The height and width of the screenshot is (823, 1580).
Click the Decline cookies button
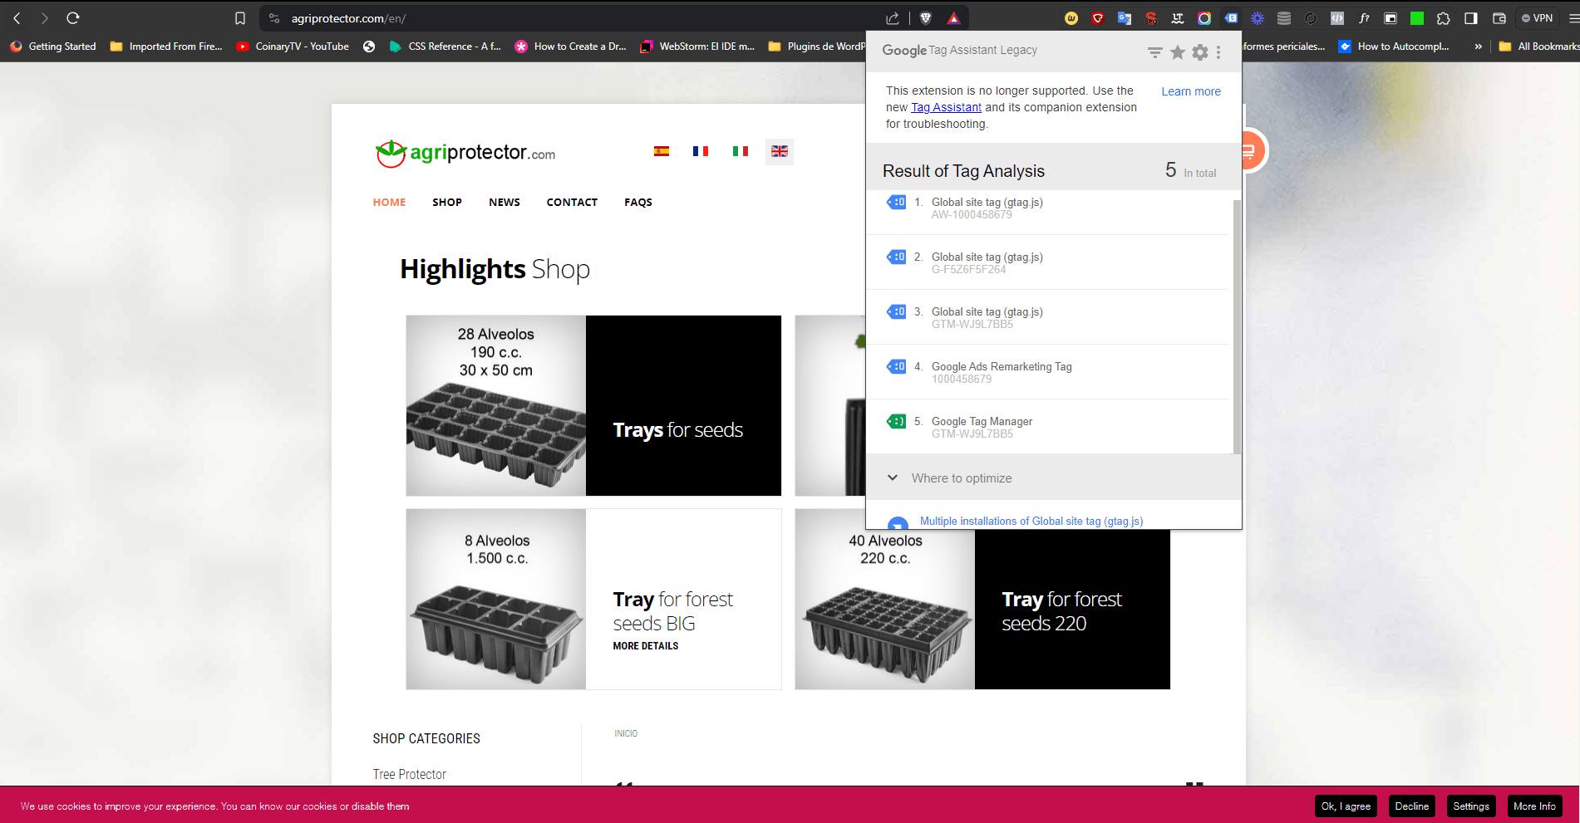point(1411,806)
